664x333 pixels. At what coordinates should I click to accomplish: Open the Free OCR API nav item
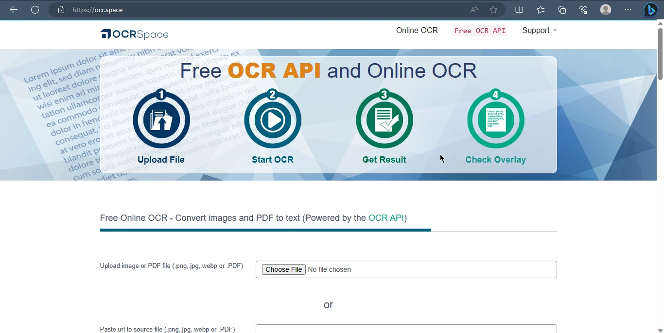pyautogui.click(x=480, y=31)
